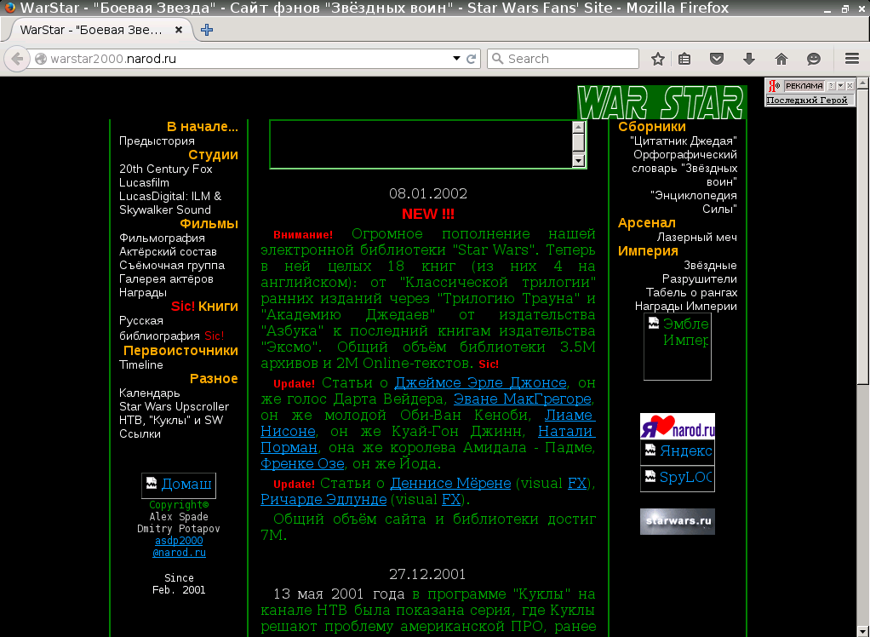Click the Firefox logo in the title bar
The height and width of the screenshot is (637, 870).
9,8
